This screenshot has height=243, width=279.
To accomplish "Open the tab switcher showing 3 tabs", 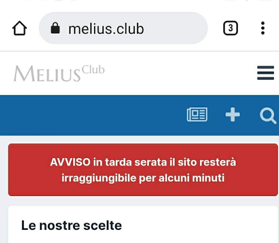I will 230,28.
